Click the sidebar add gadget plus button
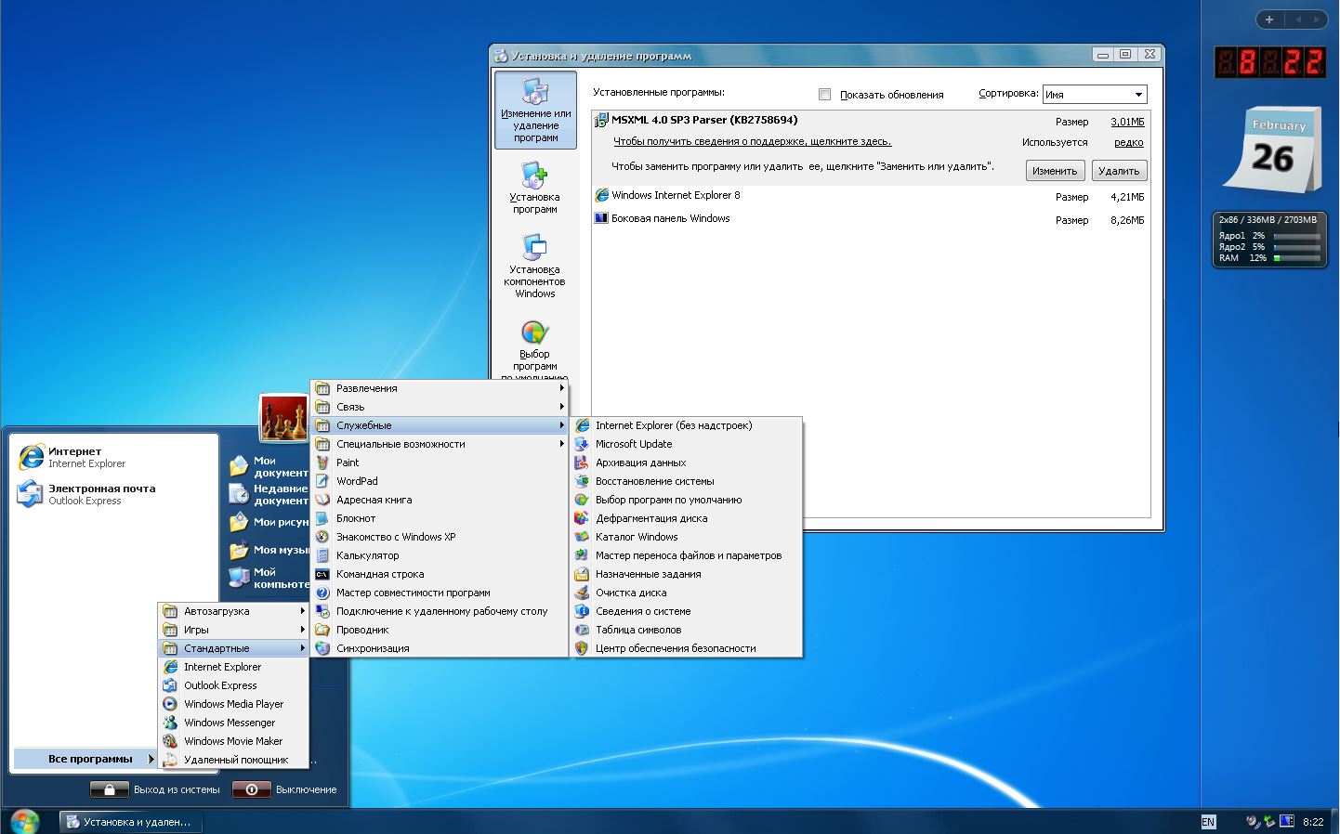The image size is (1340, 834). (x=1269, y=19)
